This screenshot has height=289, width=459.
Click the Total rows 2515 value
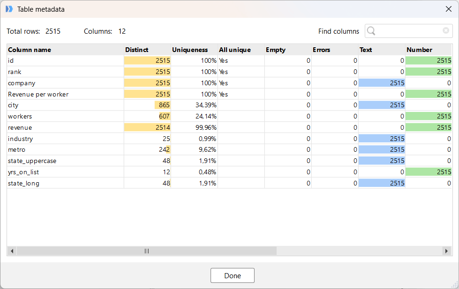click(53, 31)
